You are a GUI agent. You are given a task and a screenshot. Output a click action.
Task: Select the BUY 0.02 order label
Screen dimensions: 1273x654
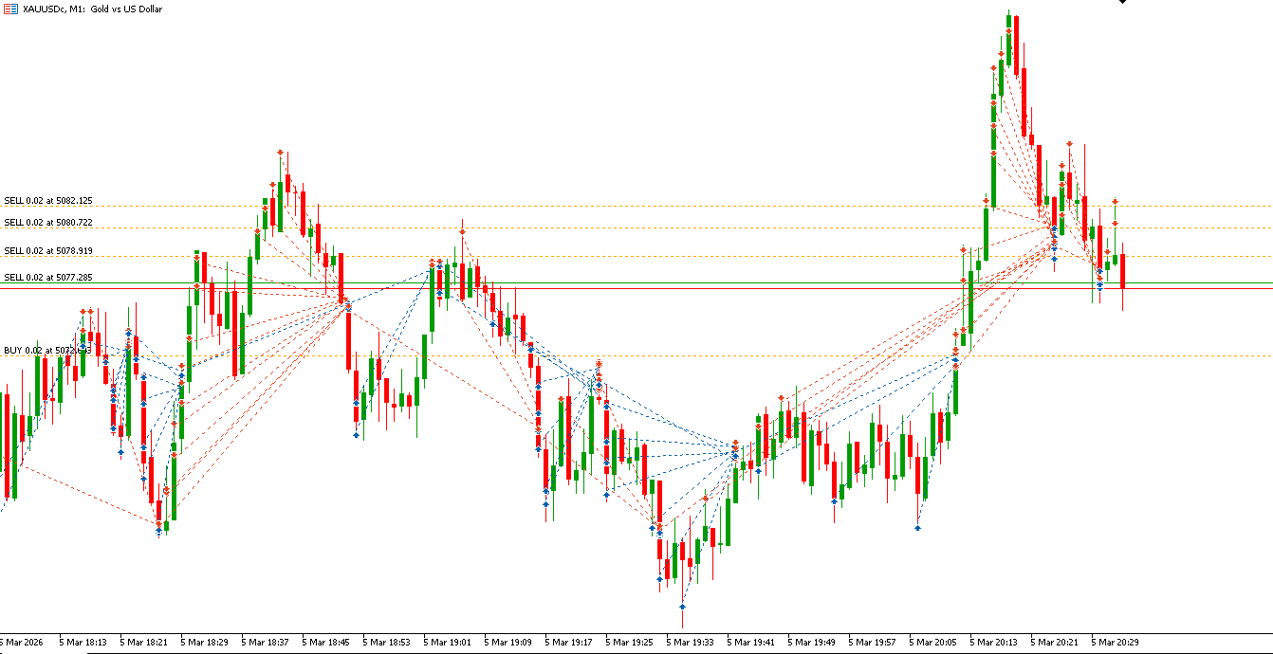47,351
